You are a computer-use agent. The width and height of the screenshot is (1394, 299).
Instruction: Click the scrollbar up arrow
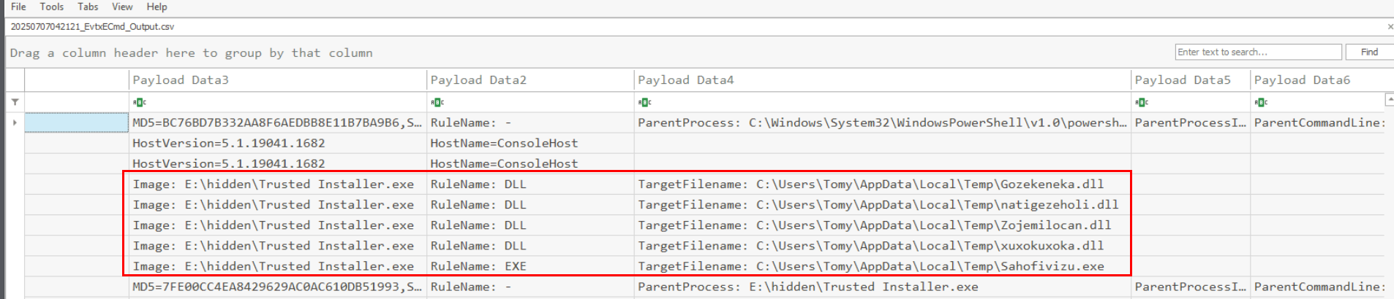click(1389, 98)
